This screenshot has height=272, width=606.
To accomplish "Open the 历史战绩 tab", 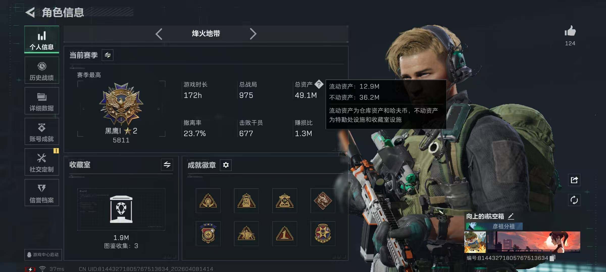I will click(x=42, y=70).
